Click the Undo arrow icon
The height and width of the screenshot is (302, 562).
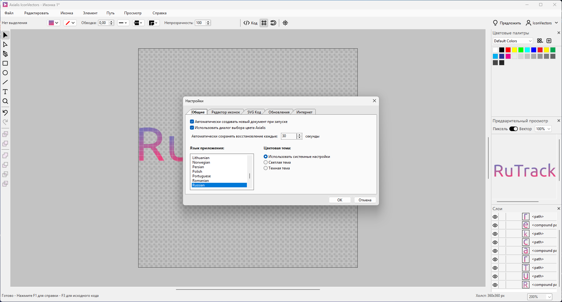5,113
